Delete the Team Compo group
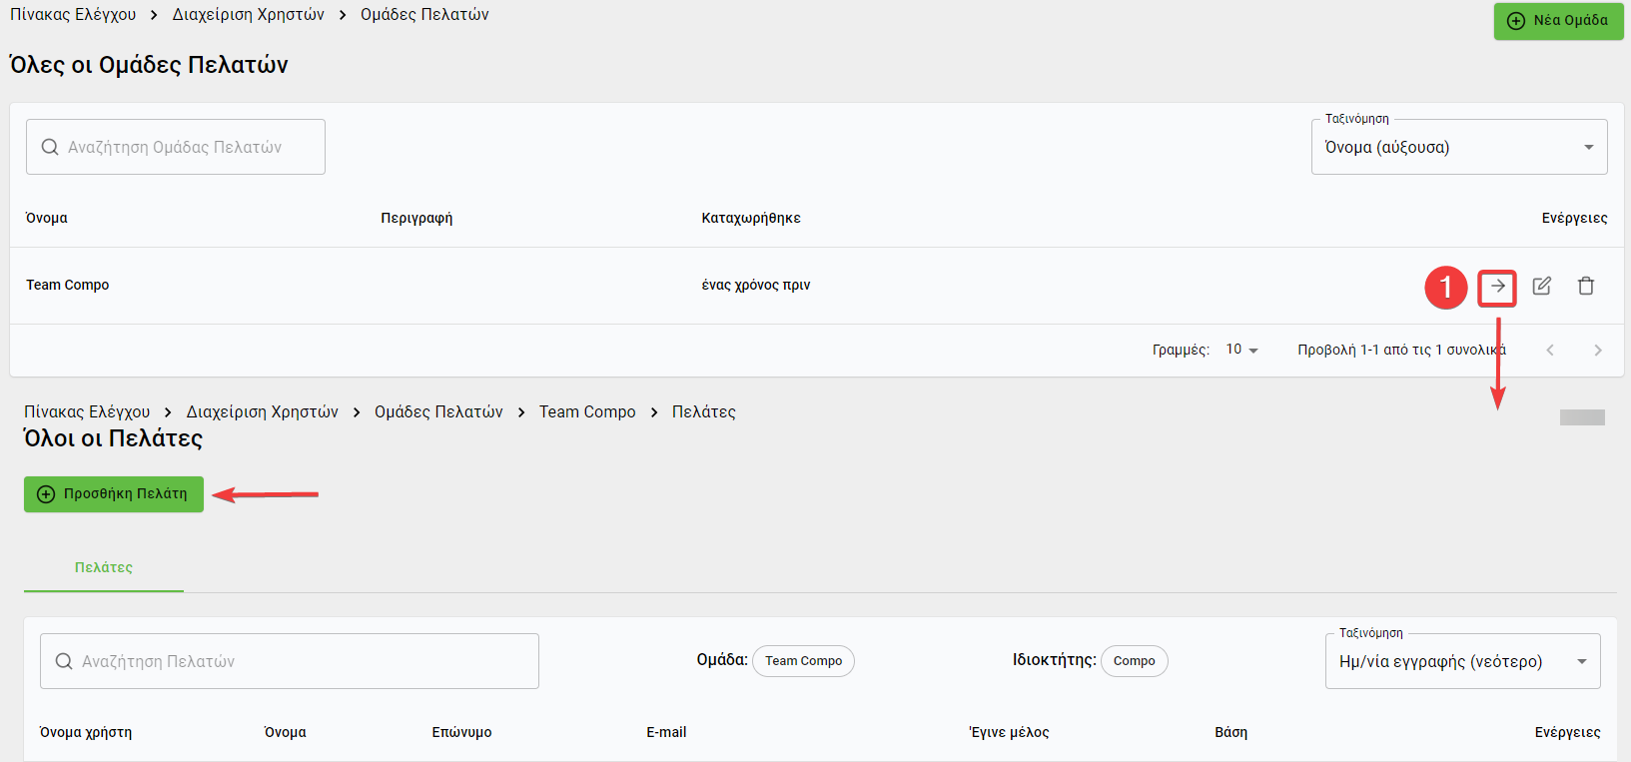This screenshot has height=762, width=1631. [1586, 287]
